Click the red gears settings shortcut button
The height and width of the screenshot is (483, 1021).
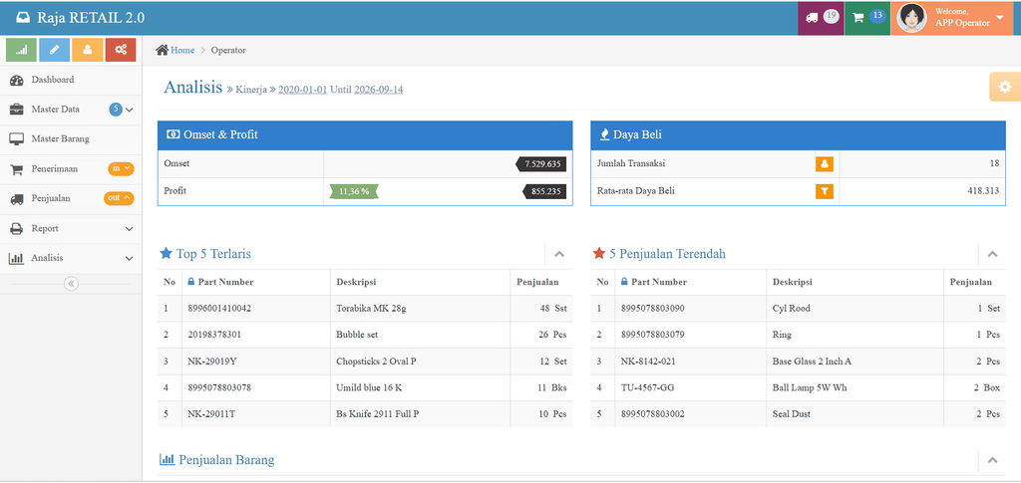[121, 50]
